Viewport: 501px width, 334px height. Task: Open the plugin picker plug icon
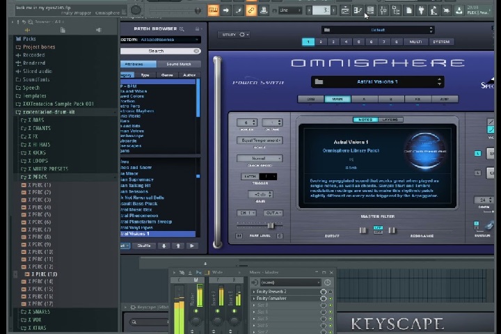421,10
